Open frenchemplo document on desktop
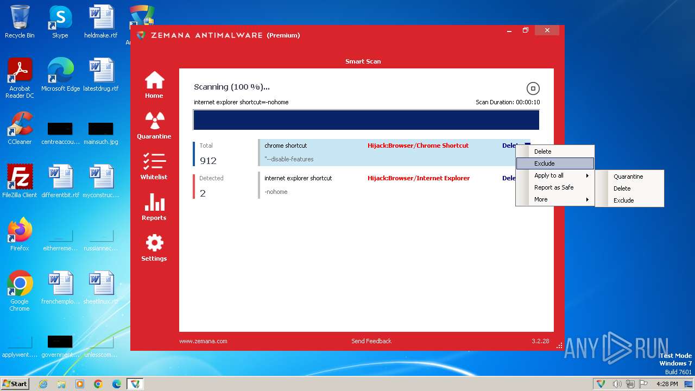Image resolution: width=695 pixels, height=391 pixels. click(x=60, y=288)
